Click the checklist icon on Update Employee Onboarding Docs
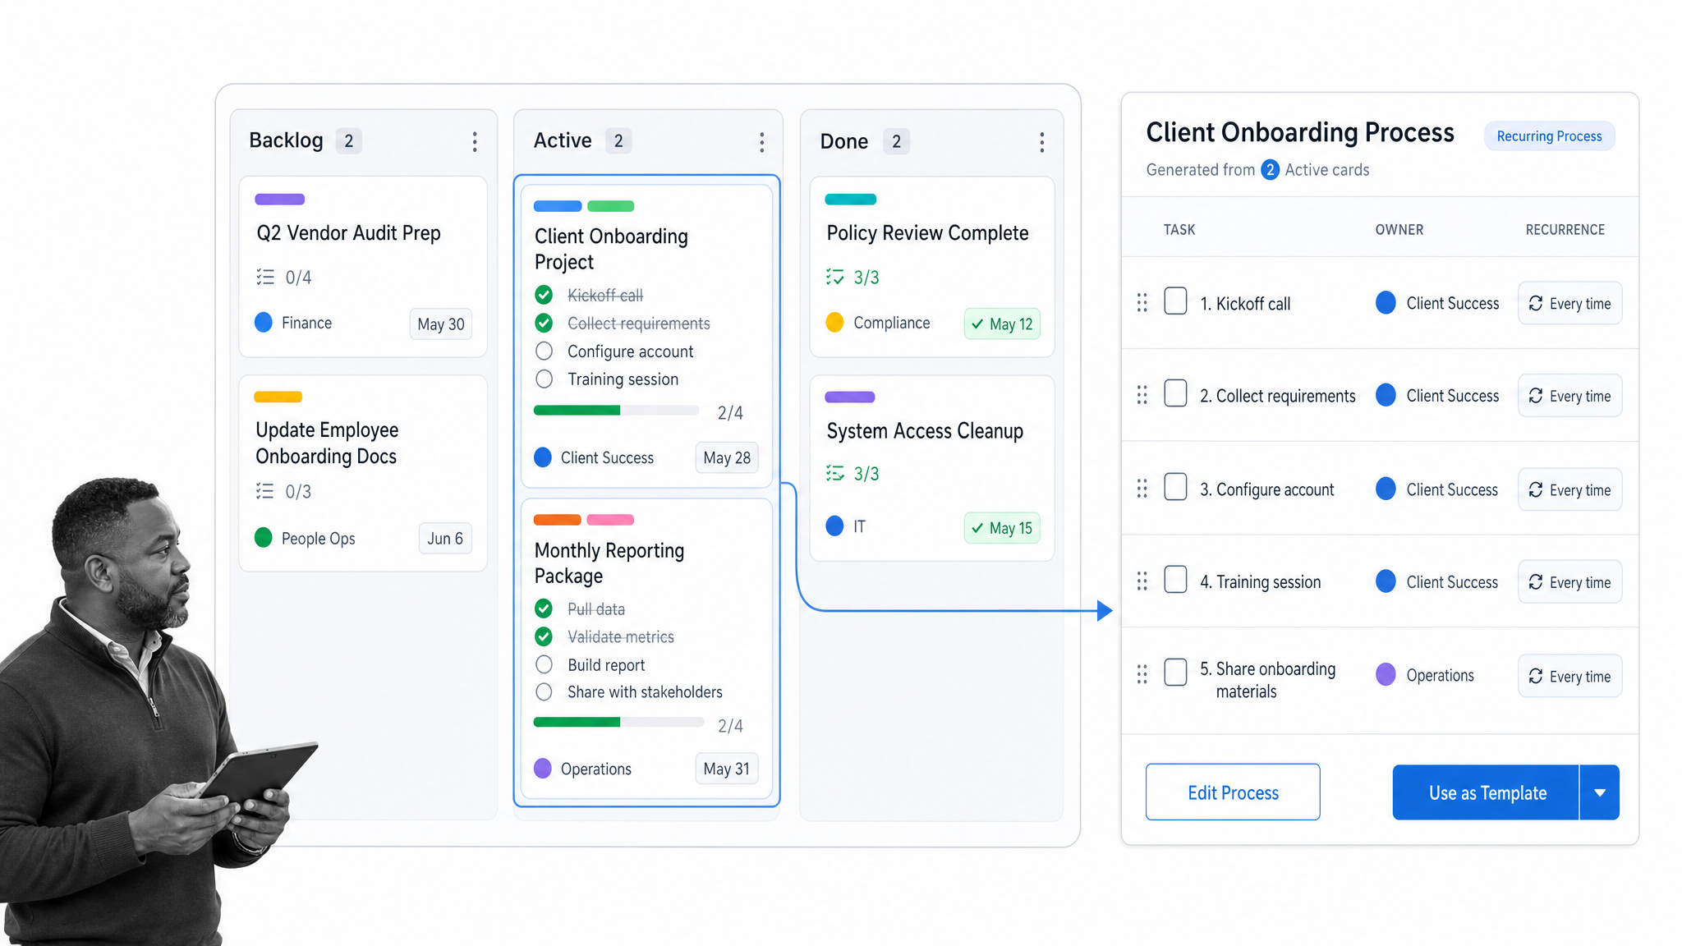Viewport: 1682px width, 946px height. click(265, 491)
